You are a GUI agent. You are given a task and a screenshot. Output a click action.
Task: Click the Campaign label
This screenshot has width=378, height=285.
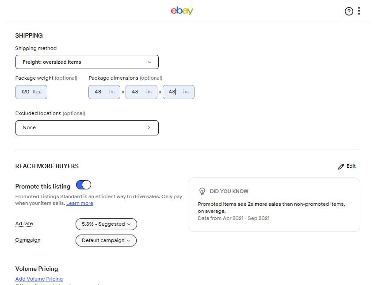coord(28,240)
